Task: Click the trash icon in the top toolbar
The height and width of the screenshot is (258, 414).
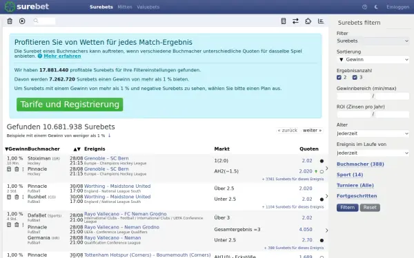Action: 10,21
